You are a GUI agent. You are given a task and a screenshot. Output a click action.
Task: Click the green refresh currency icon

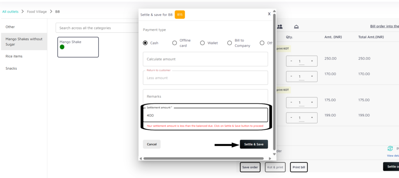coord(390,148)
